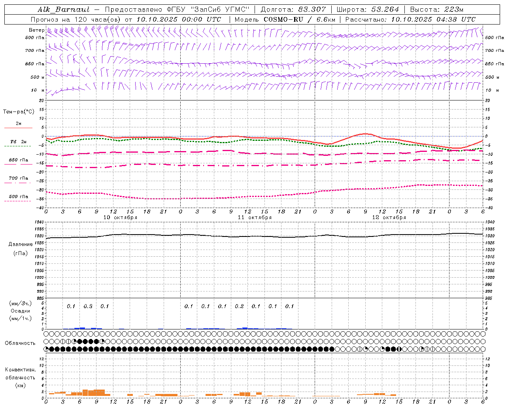Viewport: 506px width, 405px height.
Task: Click the 500 м wind level label on left
Action: (x=38, y=77)
